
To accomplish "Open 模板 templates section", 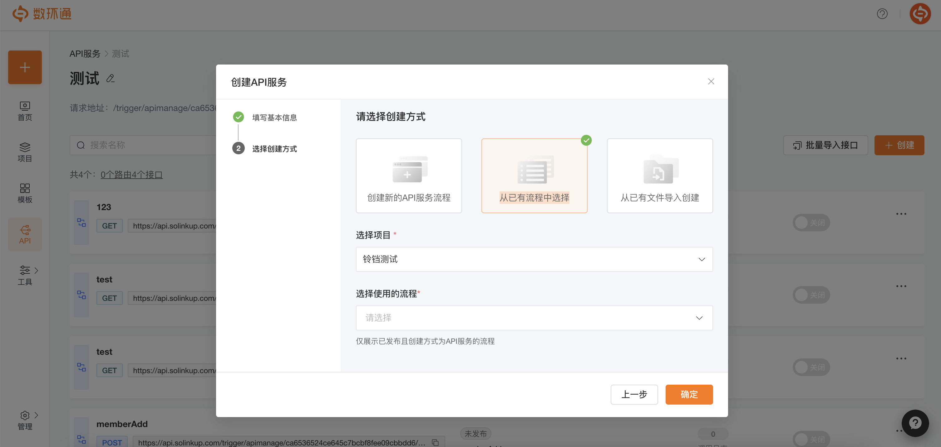I will point(25,193).
